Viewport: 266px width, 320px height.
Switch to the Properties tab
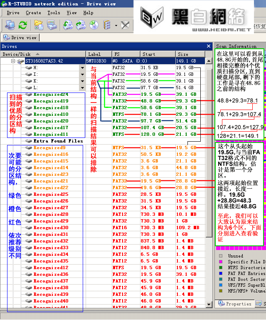coord(235,304)
